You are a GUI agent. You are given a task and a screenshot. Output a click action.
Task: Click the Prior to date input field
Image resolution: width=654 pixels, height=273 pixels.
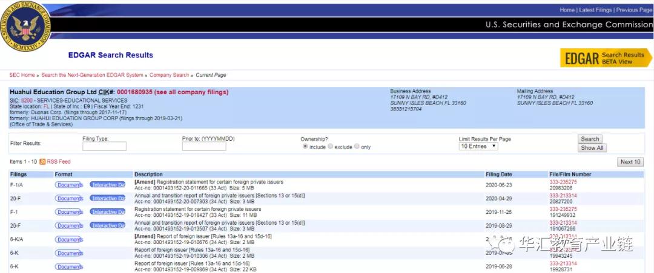click(204, 147)
